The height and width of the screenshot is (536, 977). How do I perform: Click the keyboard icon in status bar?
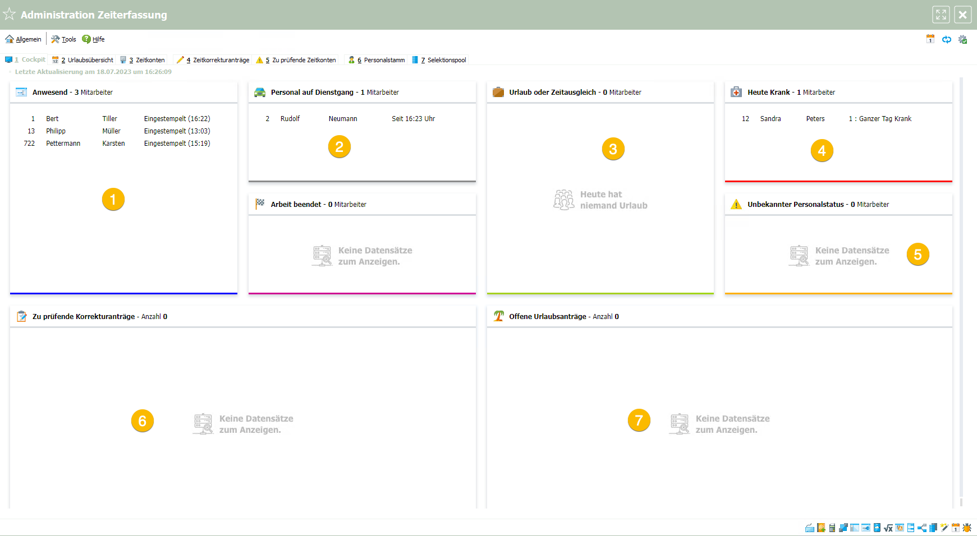[810, 528]
